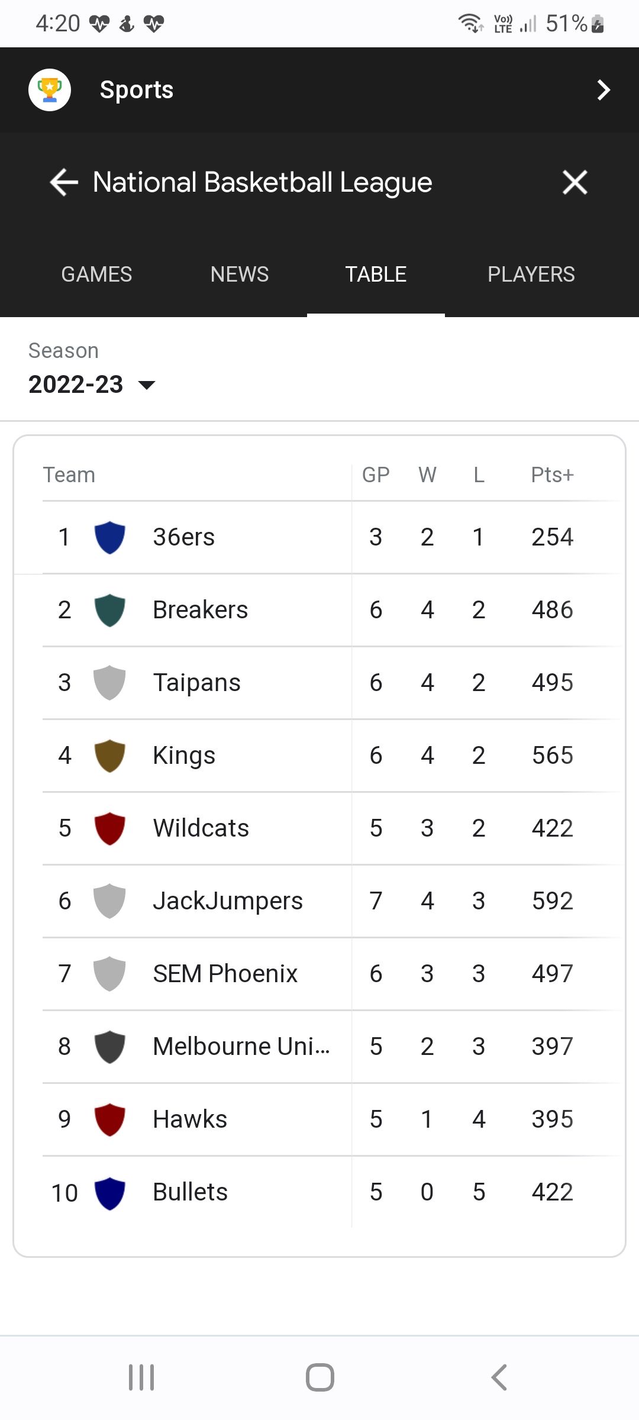Screen dimensions: 639x1420
Task: Open the Melbourne United team entry
Action: (x=241, y=1047)
